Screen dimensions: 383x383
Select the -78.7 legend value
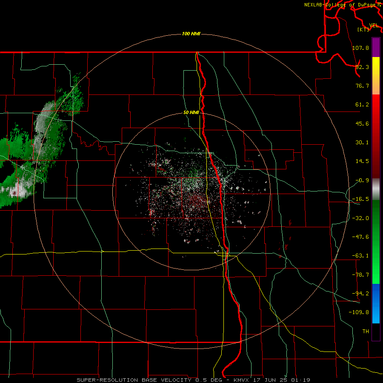pos(360,275)
